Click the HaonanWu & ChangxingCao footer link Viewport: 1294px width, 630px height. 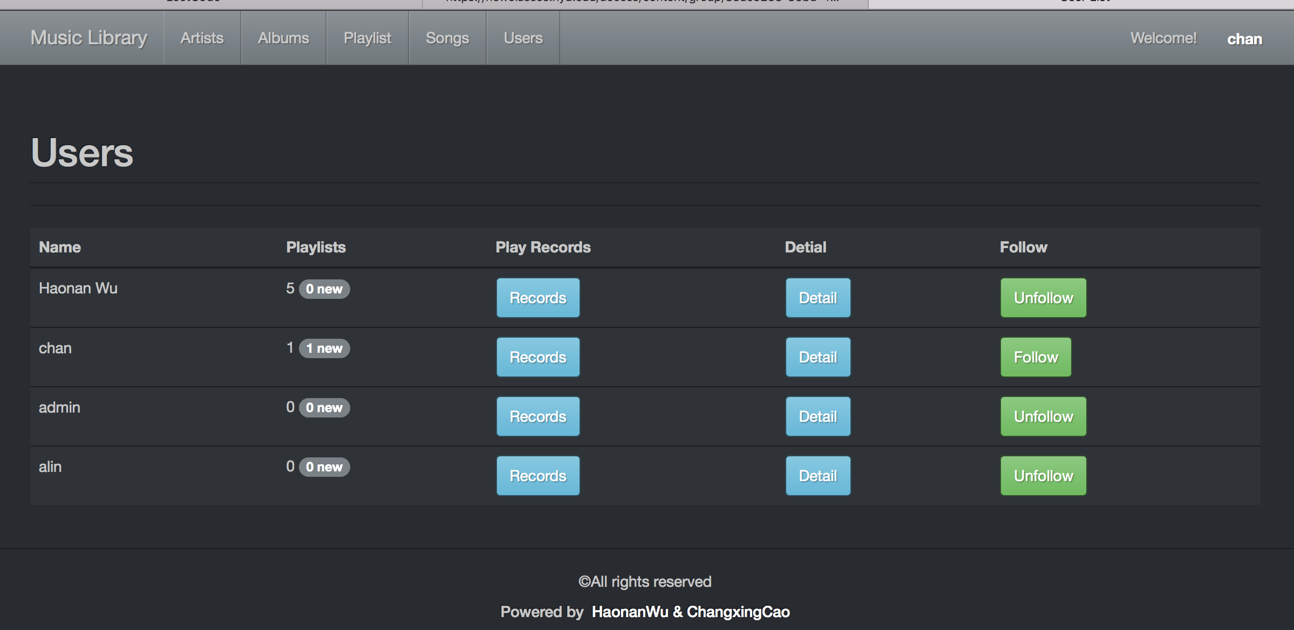[690, 612]
